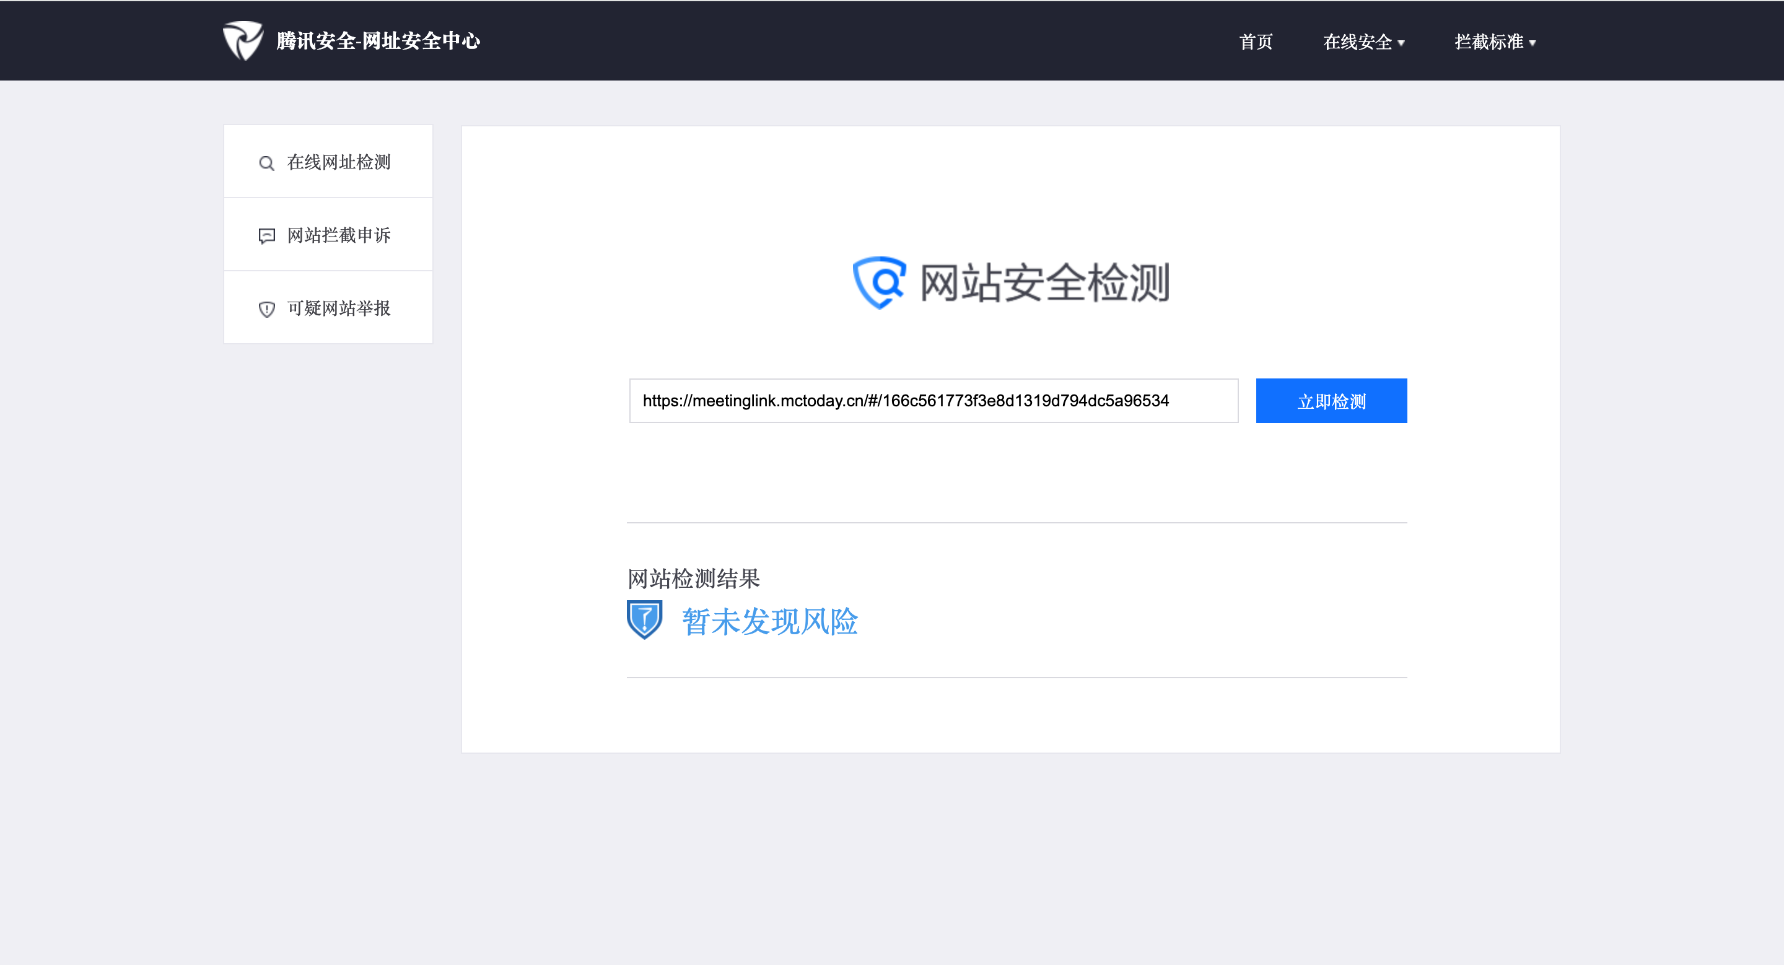The height and width of the screenshot is (965, 1784).
Task: Click the 腾讯安全-网址安全中心 title text
Action: point(378,41)
